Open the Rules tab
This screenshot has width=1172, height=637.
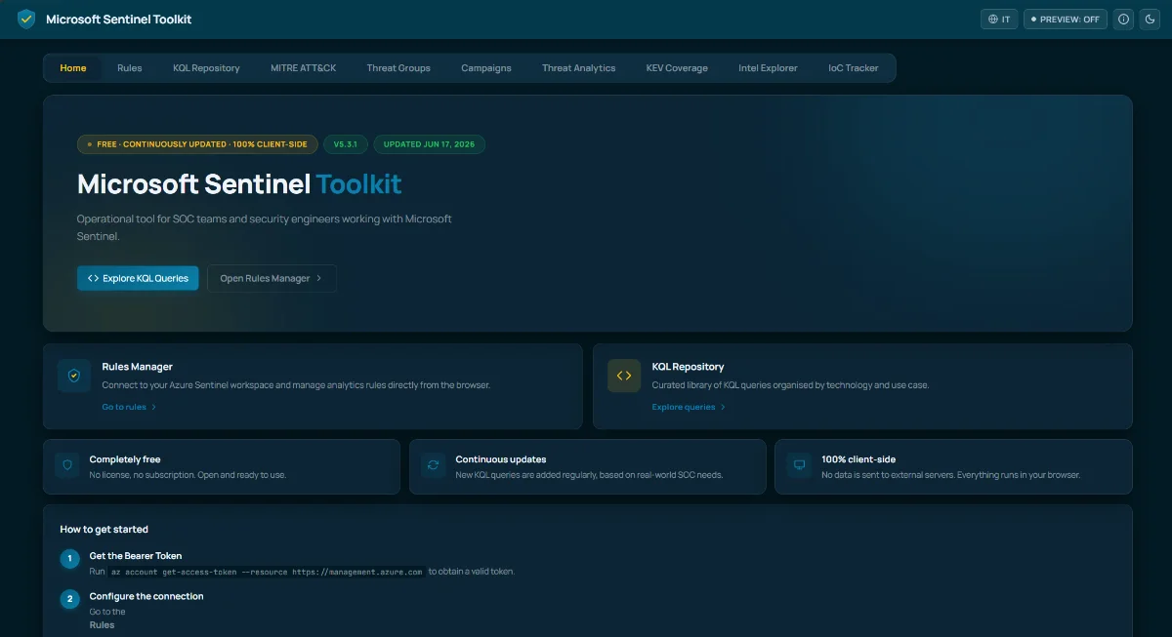coord(130,68)
